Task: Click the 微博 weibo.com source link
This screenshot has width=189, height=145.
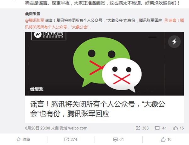Action: tap(73, 128)
